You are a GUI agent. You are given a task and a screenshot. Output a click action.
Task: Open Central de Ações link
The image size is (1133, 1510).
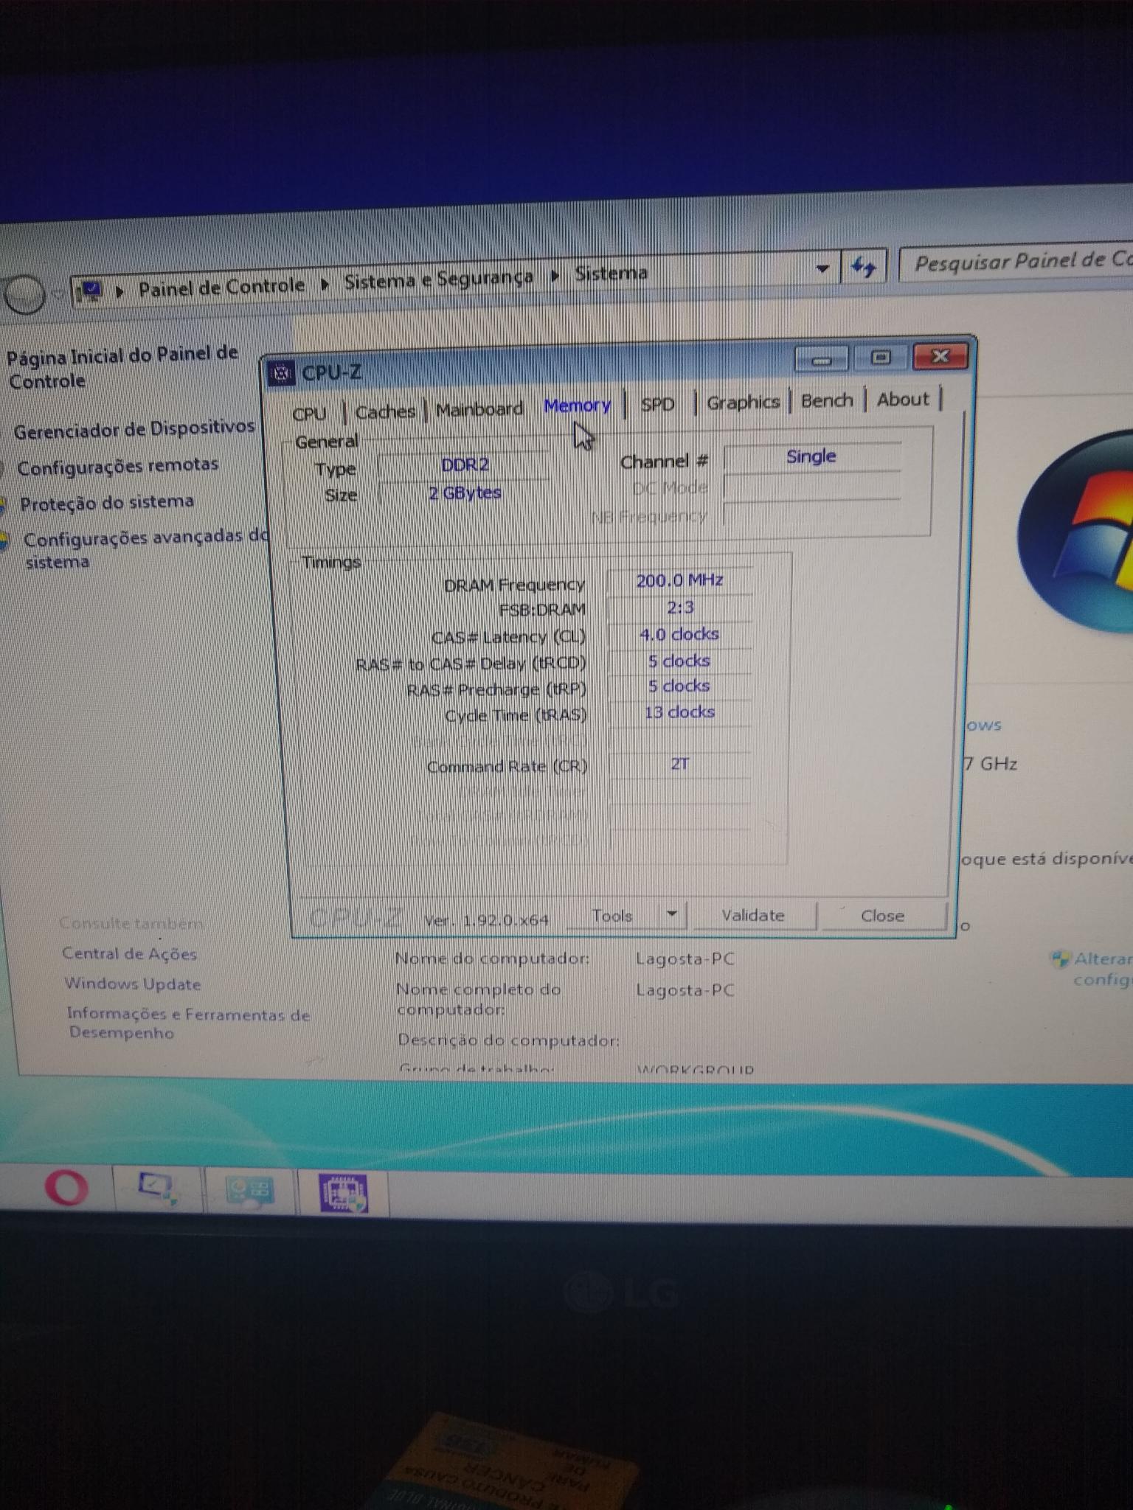130,953
